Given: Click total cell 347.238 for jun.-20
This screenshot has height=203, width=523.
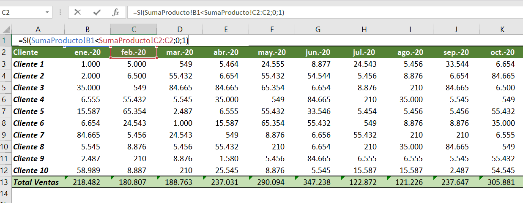Looking at the screenshot, I should click(x=318, y=182).
